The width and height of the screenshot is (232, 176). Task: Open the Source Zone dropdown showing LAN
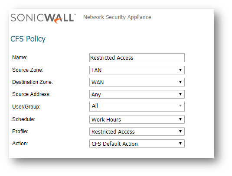click(x=137, y=70)
